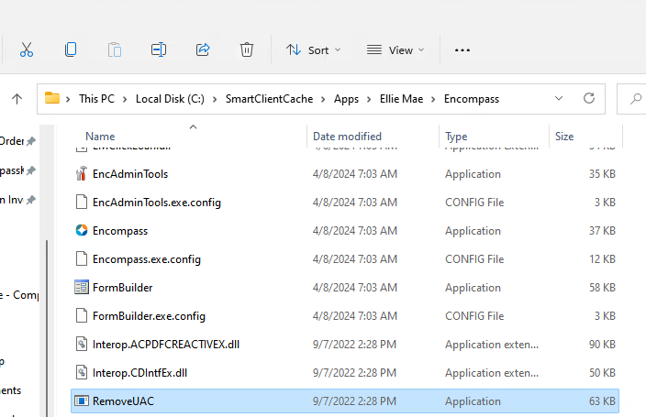Select RemoveUAC file name

[123, 401]
